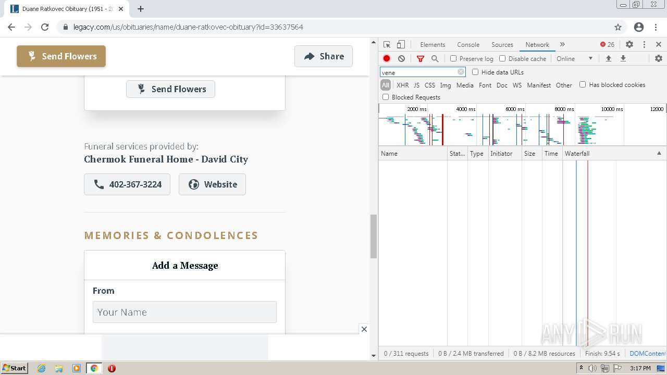667x375 pixels.
Task: Click the outlined Send Flowers button
Action: point(170,89)
